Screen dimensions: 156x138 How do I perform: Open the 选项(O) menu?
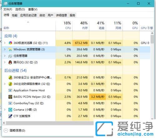click(x=20, y=9)
